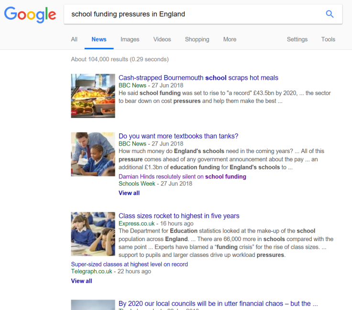This screenshot has height=310, width=352.
Task: Click the food buffet thumbnail
Action: point(93,96)
